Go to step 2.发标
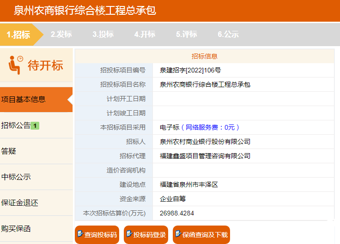This screenshot has width=340, height=244. click(x=61, y=34)
